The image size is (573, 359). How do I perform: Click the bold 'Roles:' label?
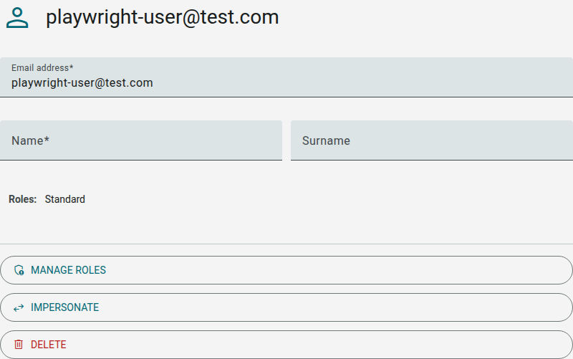(x=23, y=199)
